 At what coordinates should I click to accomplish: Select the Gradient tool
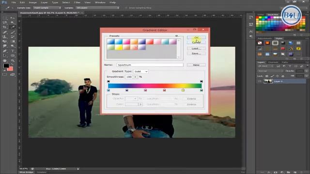(x=13, y=42)
